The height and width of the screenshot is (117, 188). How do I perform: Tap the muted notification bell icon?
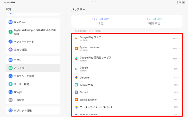177,2
